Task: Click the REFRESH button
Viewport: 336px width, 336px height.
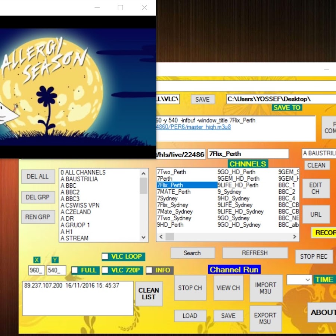Action: point(255,253)
